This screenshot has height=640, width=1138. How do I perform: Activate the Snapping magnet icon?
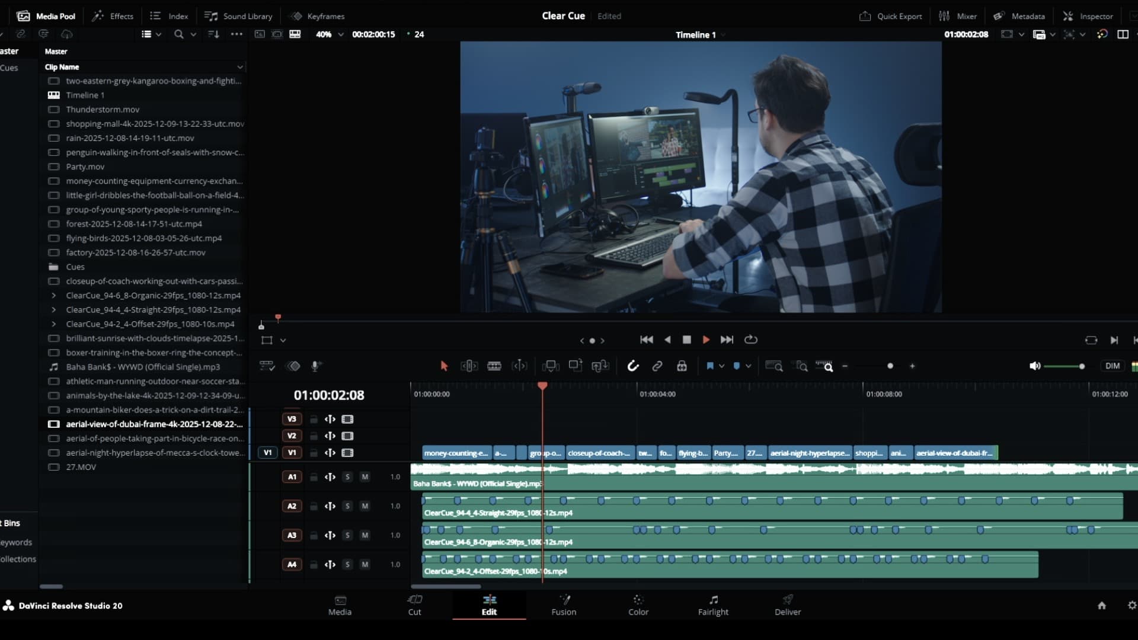point(633,366)
